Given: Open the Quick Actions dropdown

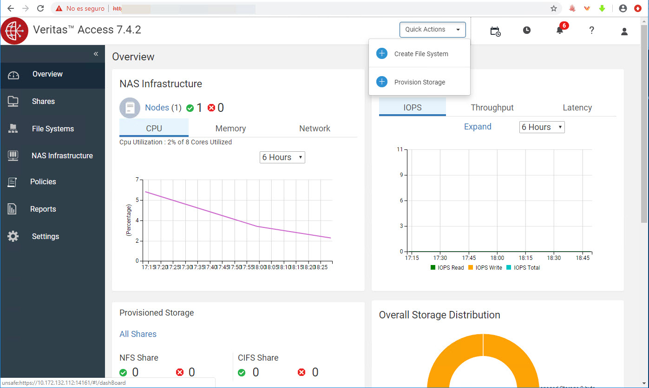Looking at the screenshot, I should tap(432, 30).
